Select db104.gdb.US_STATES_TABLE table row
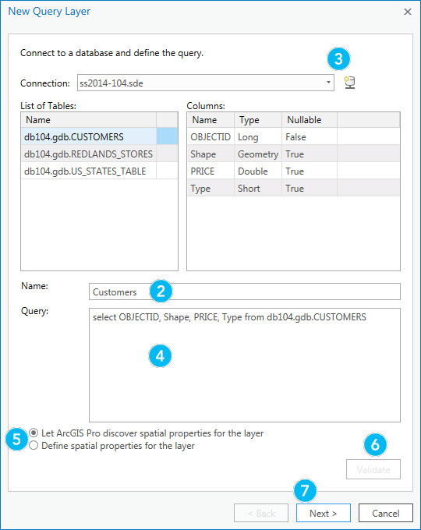Screen dimensions: 421x530 pyautogui.click(x=99, y=171)
